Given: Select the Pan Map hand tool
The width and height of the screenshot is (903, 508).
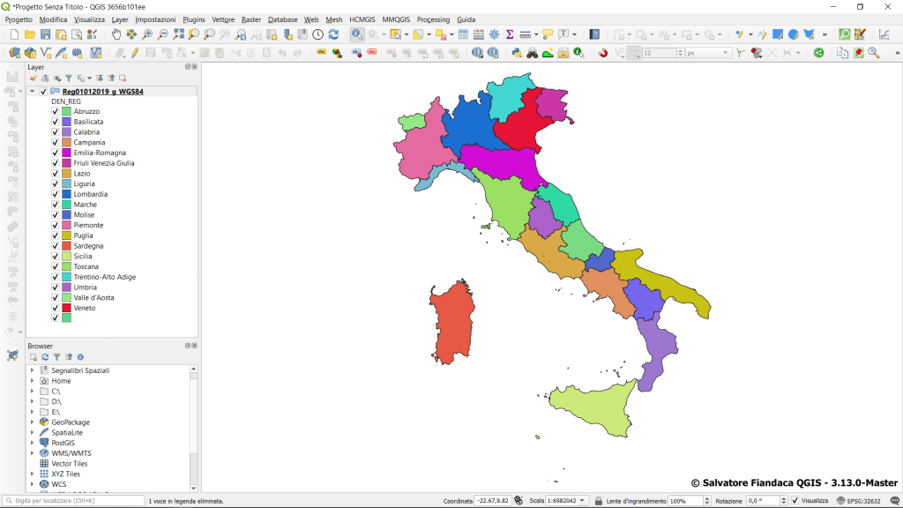Looking at the screenshot, I should click(116, 34).
